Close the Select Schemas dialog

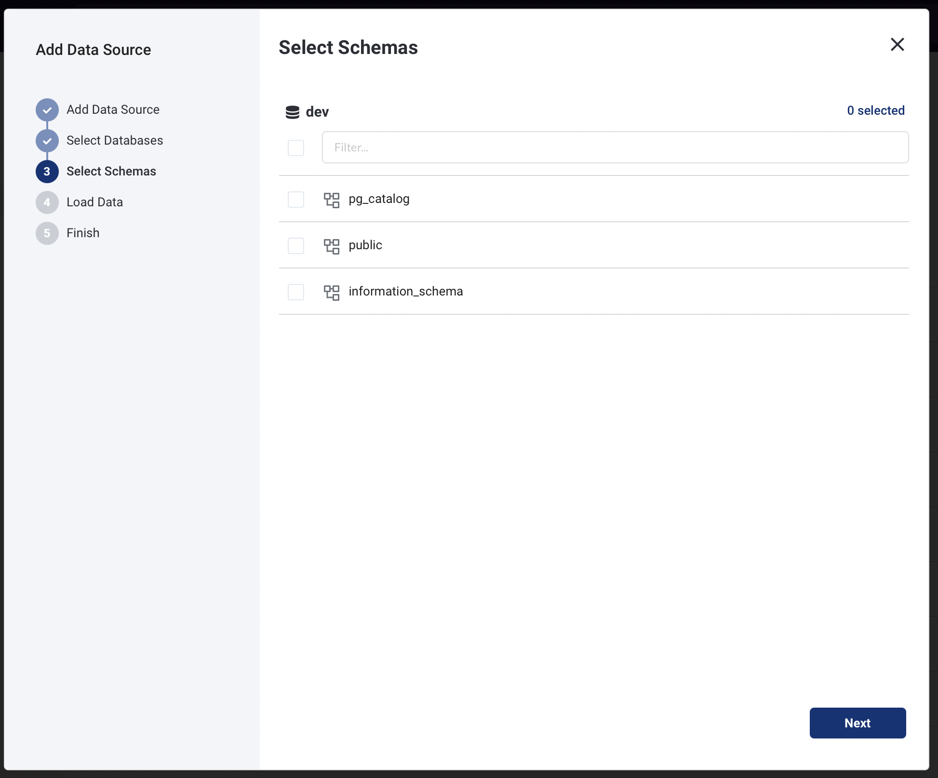[x=897, y=44]
